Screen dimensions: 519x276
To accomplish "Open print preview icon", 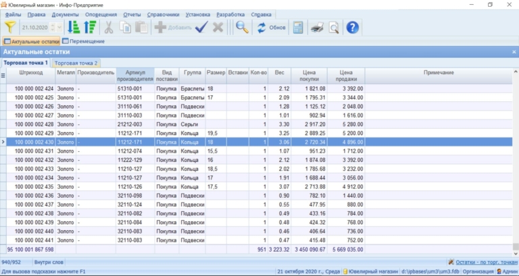I will [x=333, y=28].
